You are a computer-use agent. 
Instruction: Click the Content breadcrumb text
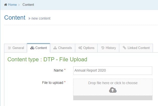(x=28, y=5)
